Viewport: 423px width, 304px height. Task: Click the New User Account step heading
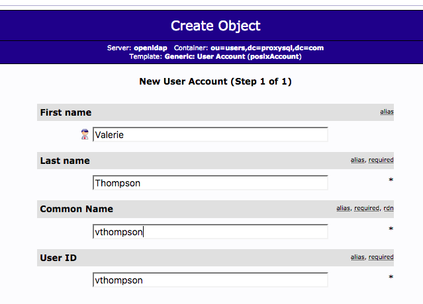click(x=215, y=82)
